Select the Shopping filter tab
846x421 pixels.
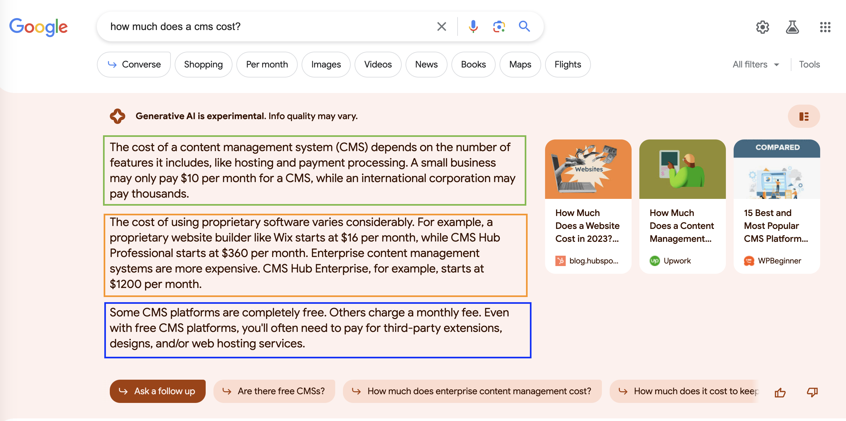tap(203, 65)
